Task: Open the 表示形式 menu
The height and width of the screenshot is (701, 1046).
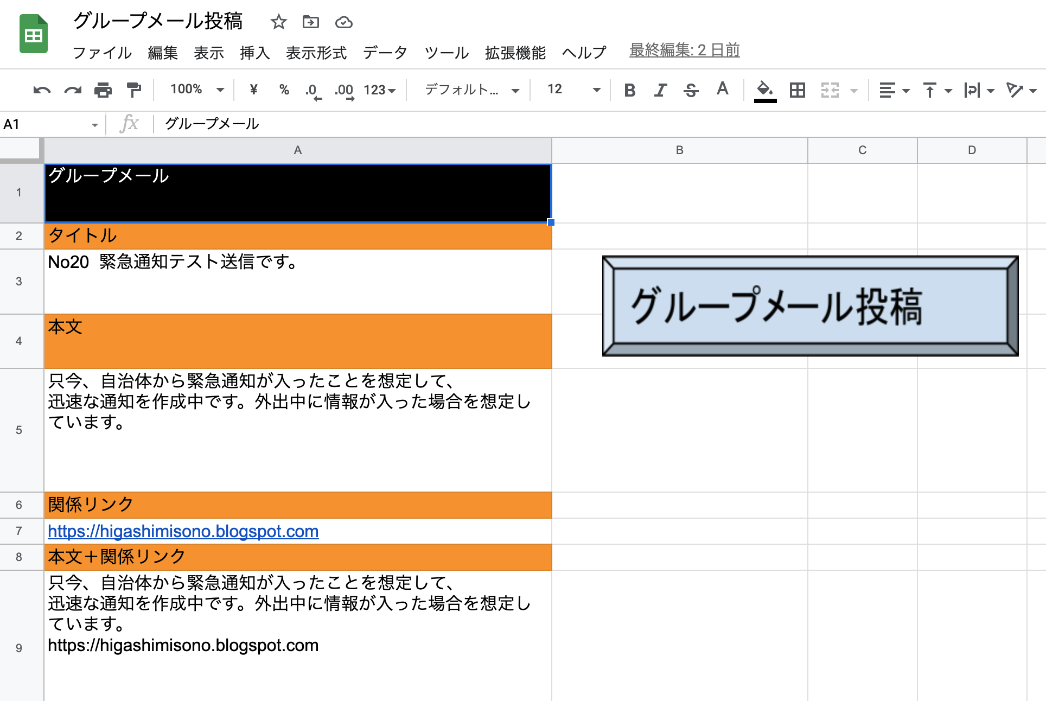Action: coord(316,53)
